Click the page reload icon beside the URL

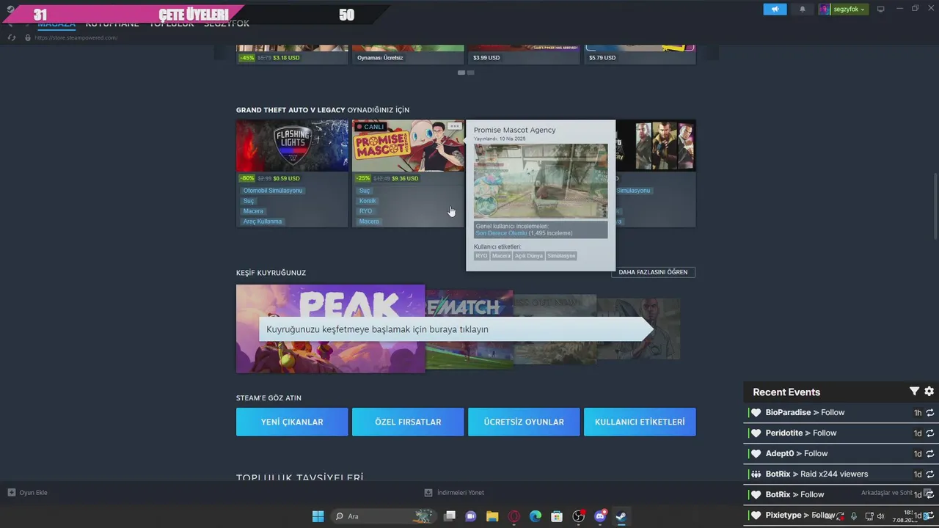[x=12, y=37]
